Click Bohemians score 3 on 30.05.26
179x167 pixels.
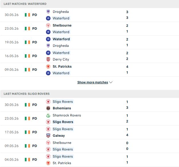(x=127, y=108)
